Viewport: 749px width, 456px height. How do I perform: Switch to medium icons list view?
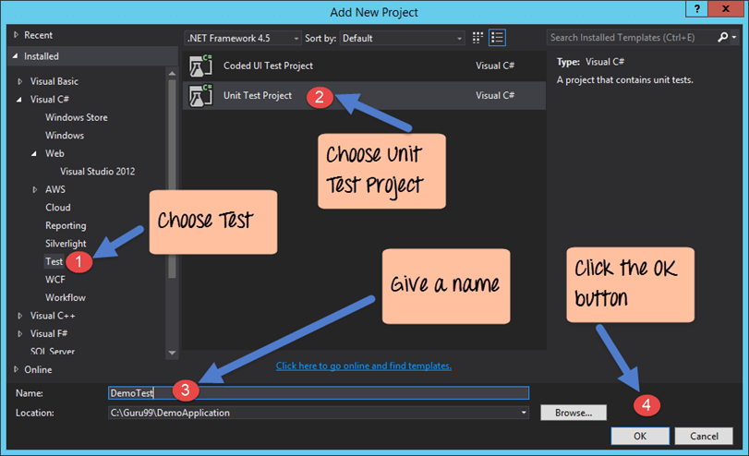(x=498, y=38)
